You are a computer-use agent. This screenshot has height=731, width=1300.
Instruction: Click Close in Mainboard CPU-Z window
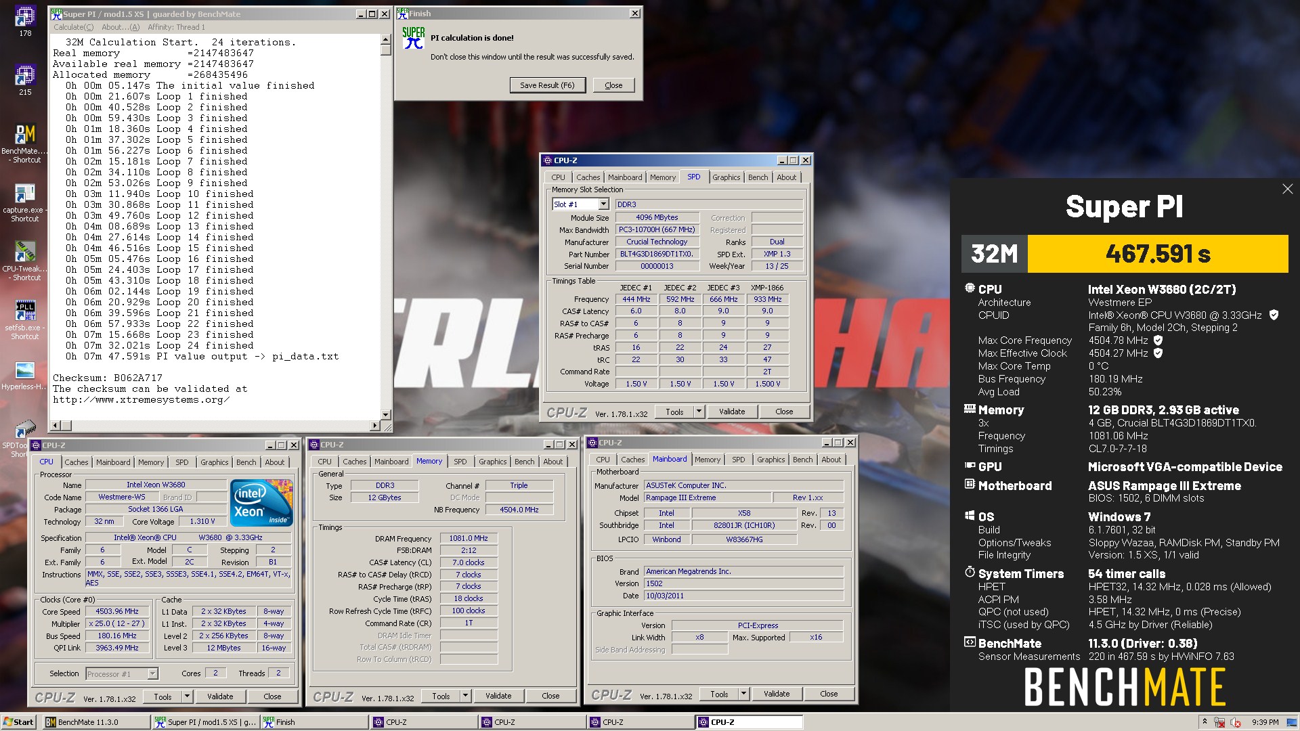pos(829,694)
